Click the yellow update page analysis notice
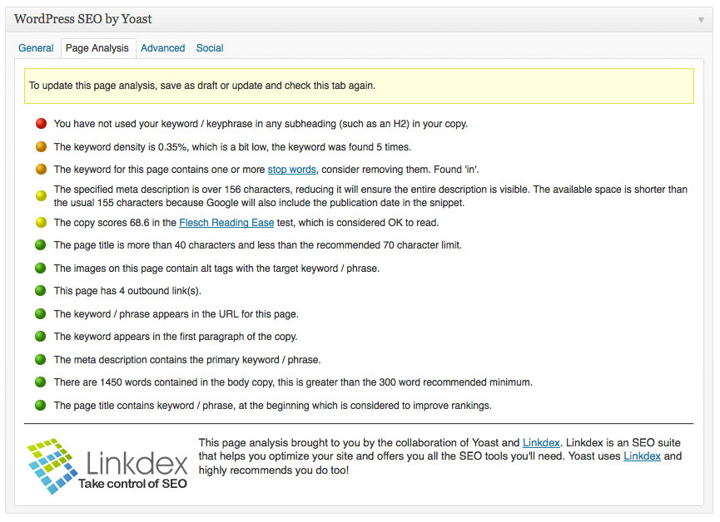Image resolution: width=720 pixels, height=522 pixels. pos(359,86)
